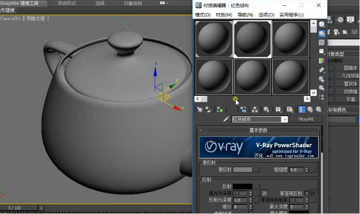Image resolution: width=360 pixels, height=214 pixels.
Task: Click 粗糙度 value field
Action: (297, 170)
